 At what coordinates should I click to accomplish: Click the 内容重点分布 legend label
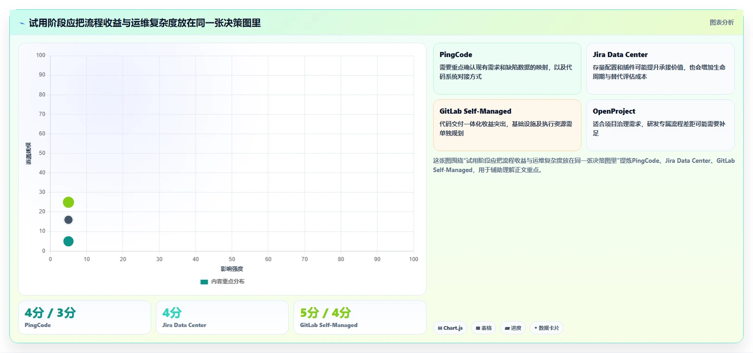point(228,282)
